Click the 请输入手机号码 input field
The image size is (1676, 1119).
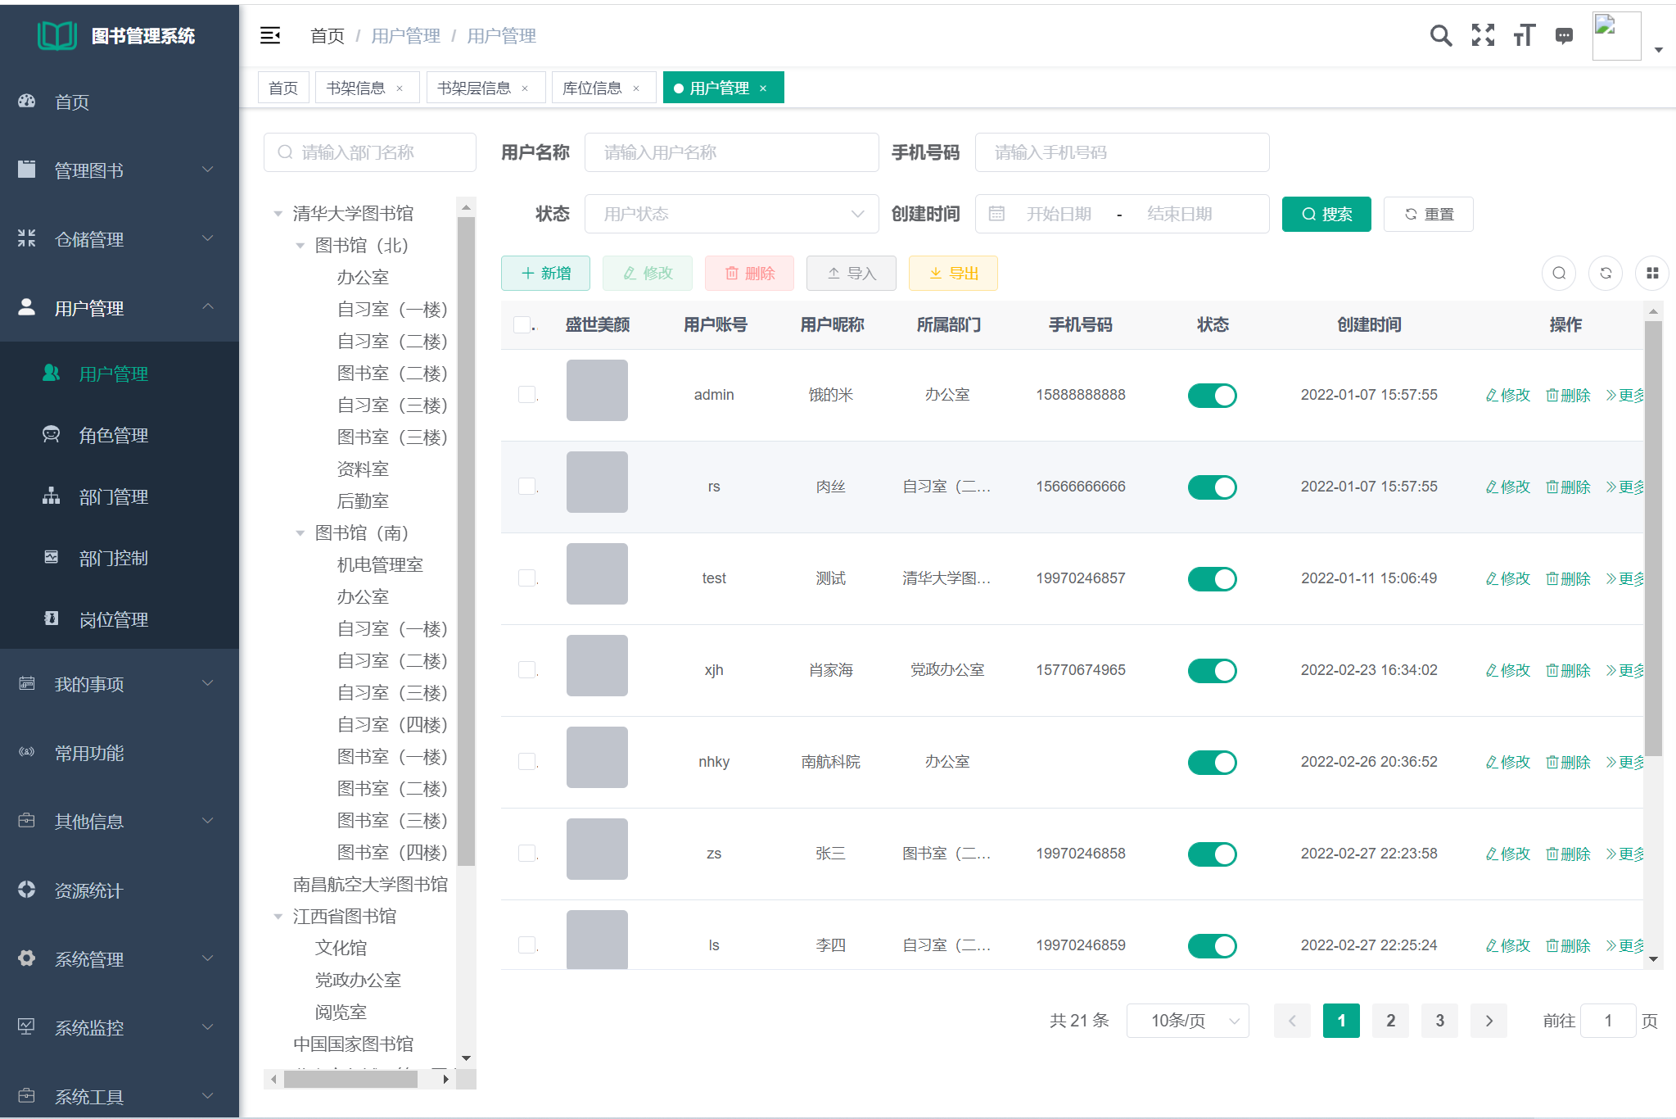(x=1122, y=152)
